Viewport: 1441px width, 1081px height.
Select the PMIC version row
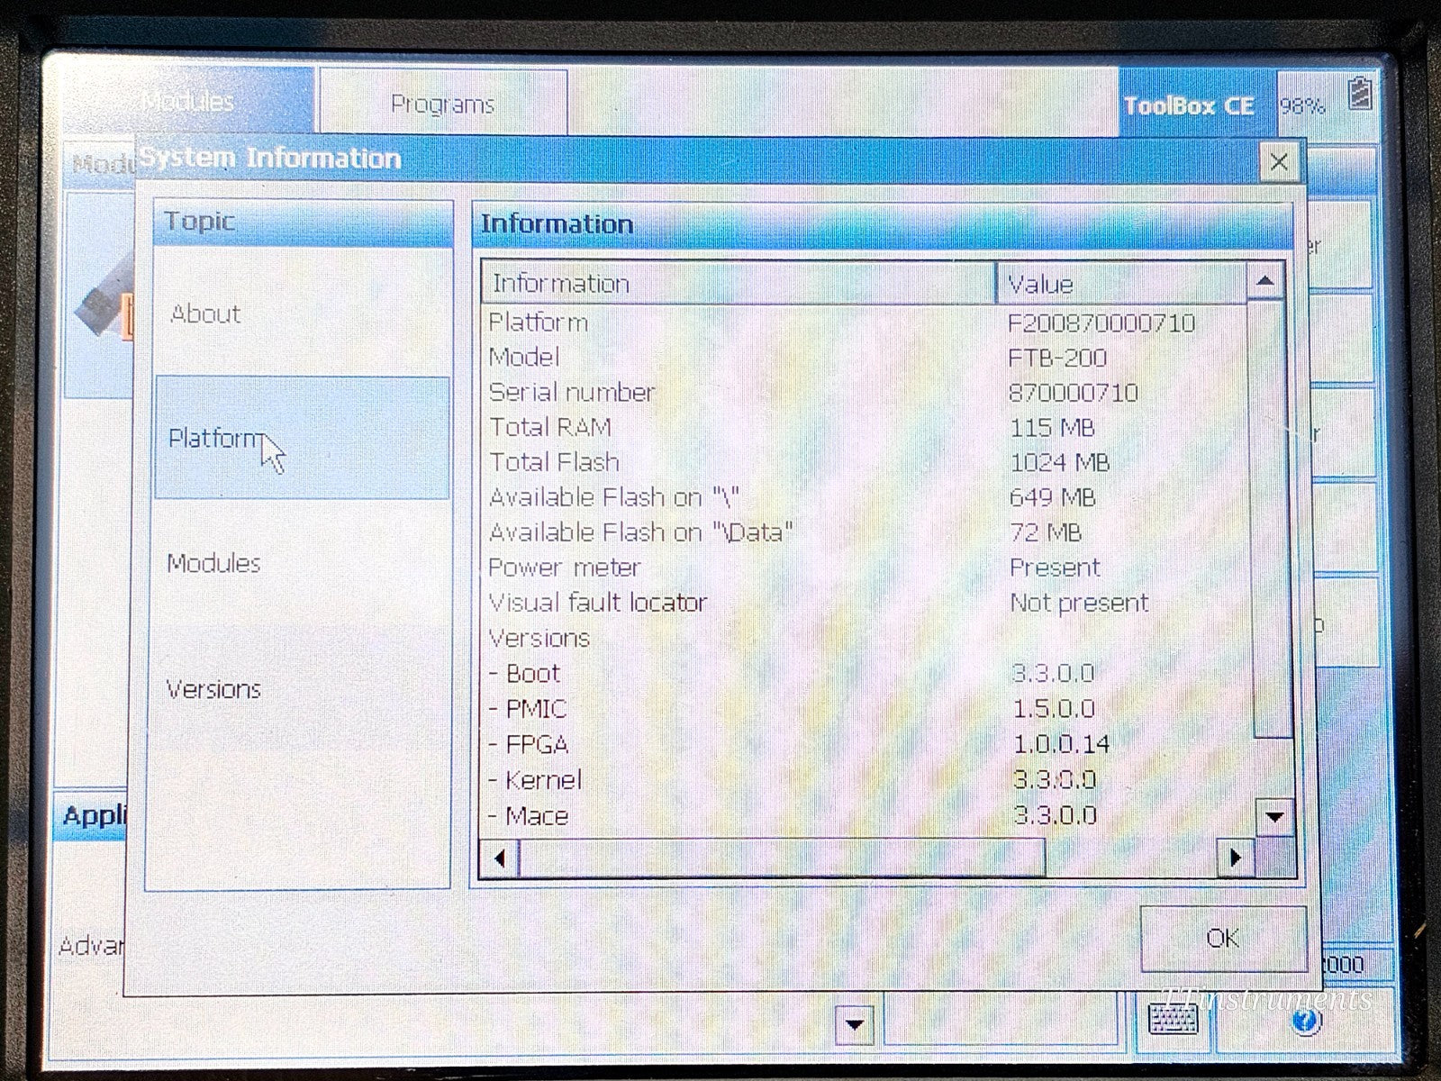click(867, 709)
